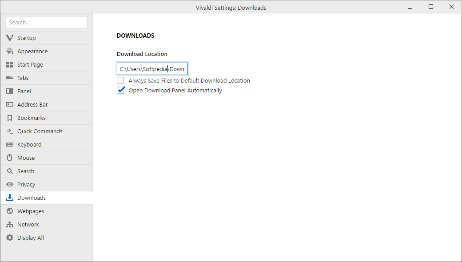Click the Network icon
462x262 pixels.
10,224
